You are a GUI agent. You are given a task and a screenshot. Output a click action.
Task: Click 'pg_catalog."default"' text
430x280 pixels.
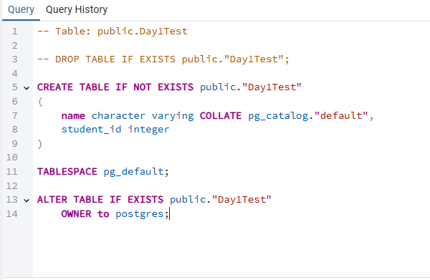pyautogui.click(x=308, y=116)
